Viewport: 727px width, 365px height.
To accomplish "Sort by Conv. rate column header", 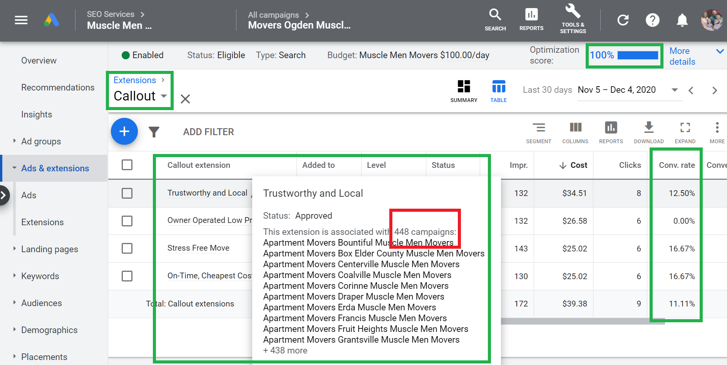I will (x=677, y=165).
